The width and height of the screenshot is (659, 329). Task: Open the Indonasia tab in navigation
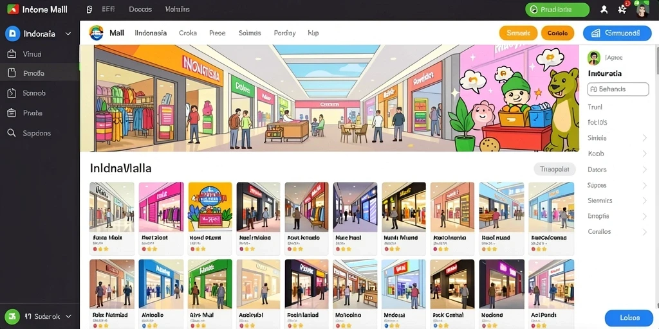point(151,33)
